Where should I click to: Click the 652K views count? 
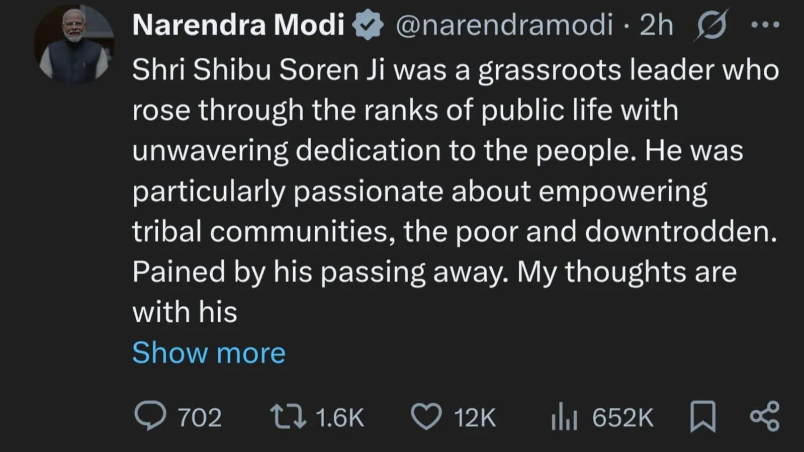pyautogui.click(x=622, y=418)
